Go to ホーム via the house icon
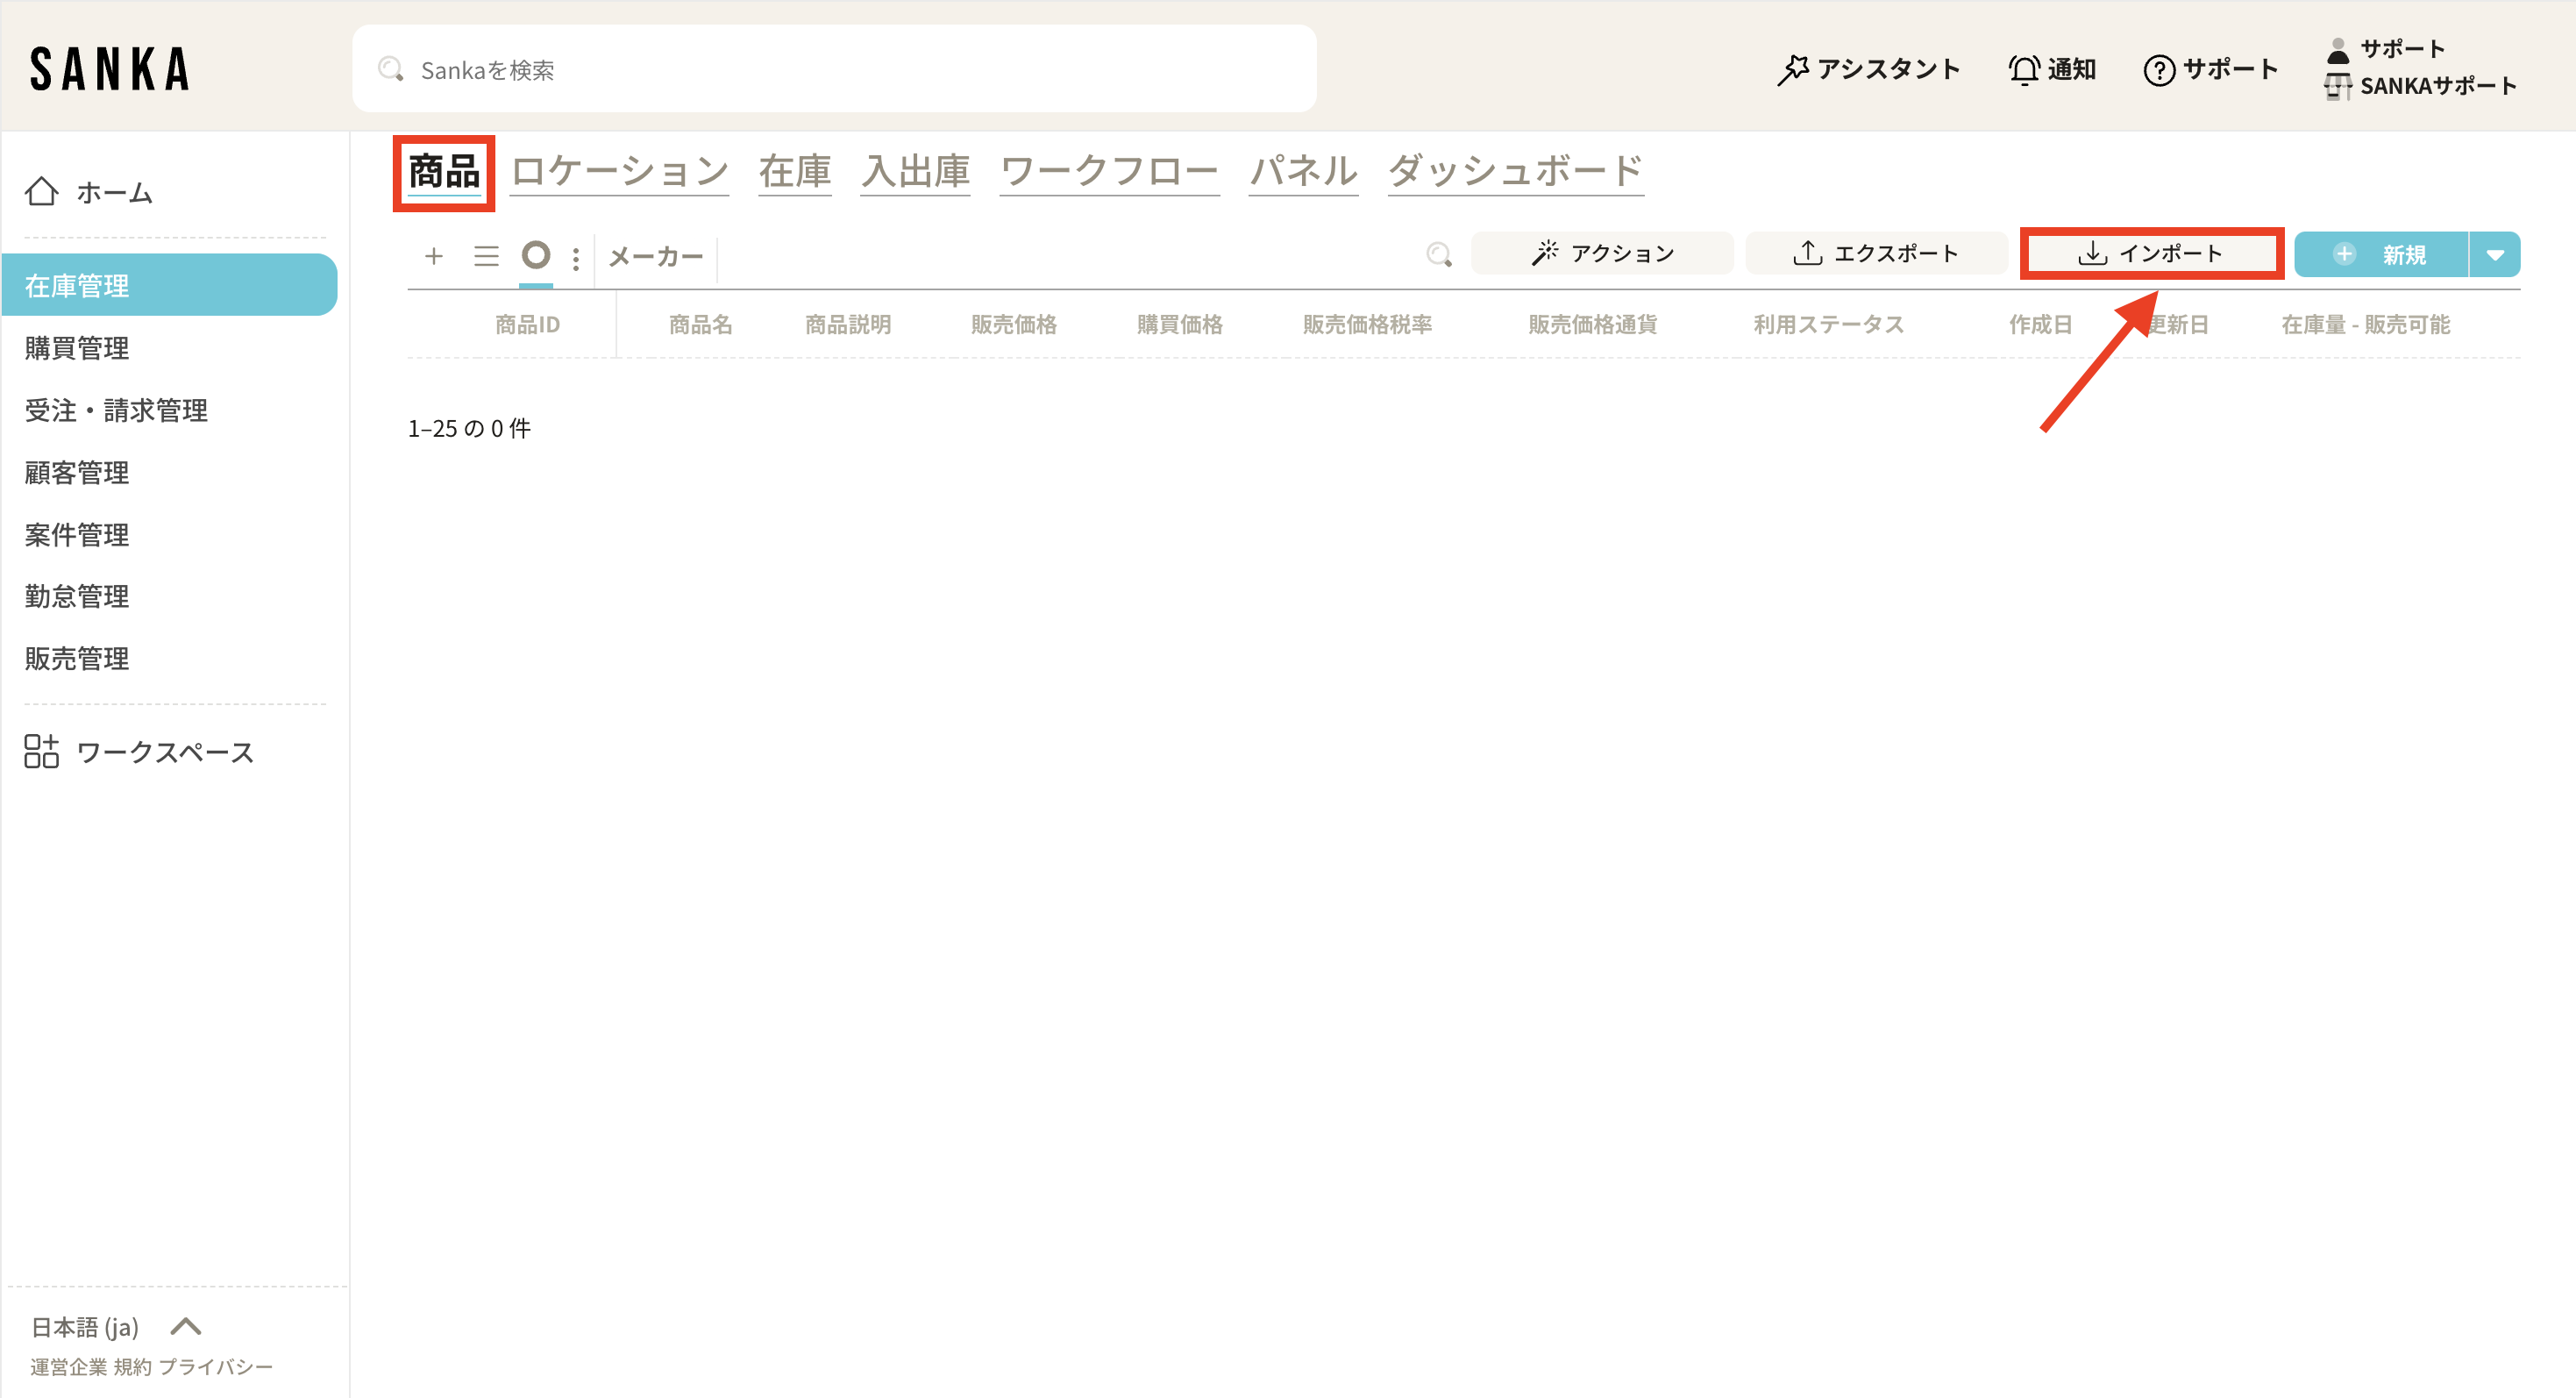 (x=42, y=191)
